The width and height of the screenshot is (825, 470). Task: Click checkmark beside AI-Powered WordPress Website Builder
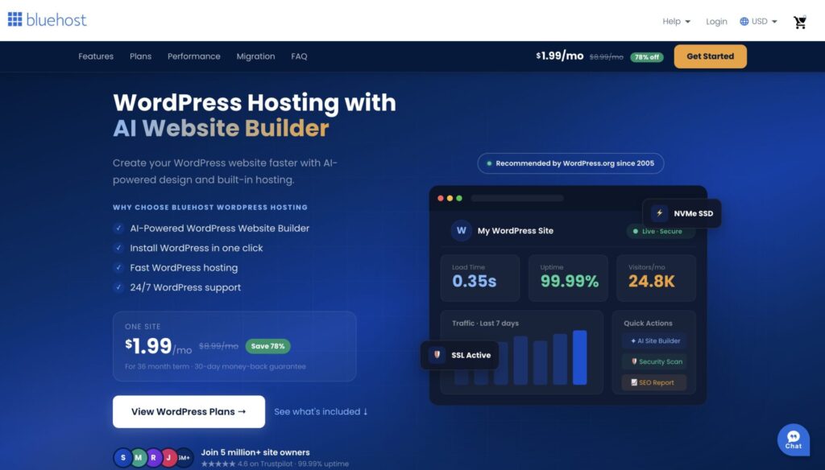118,229
